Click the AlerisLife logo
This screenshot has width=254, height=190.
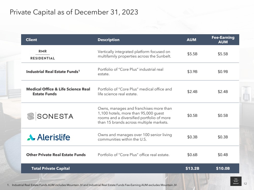tap(49, 137)
